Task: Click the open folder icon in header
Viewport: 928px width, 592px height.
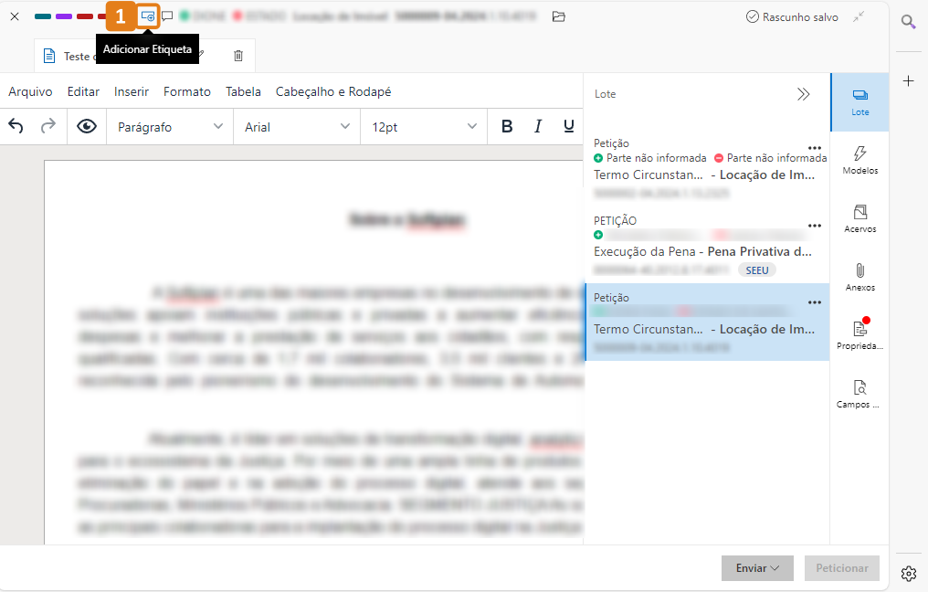Action: tap(559, 16)
